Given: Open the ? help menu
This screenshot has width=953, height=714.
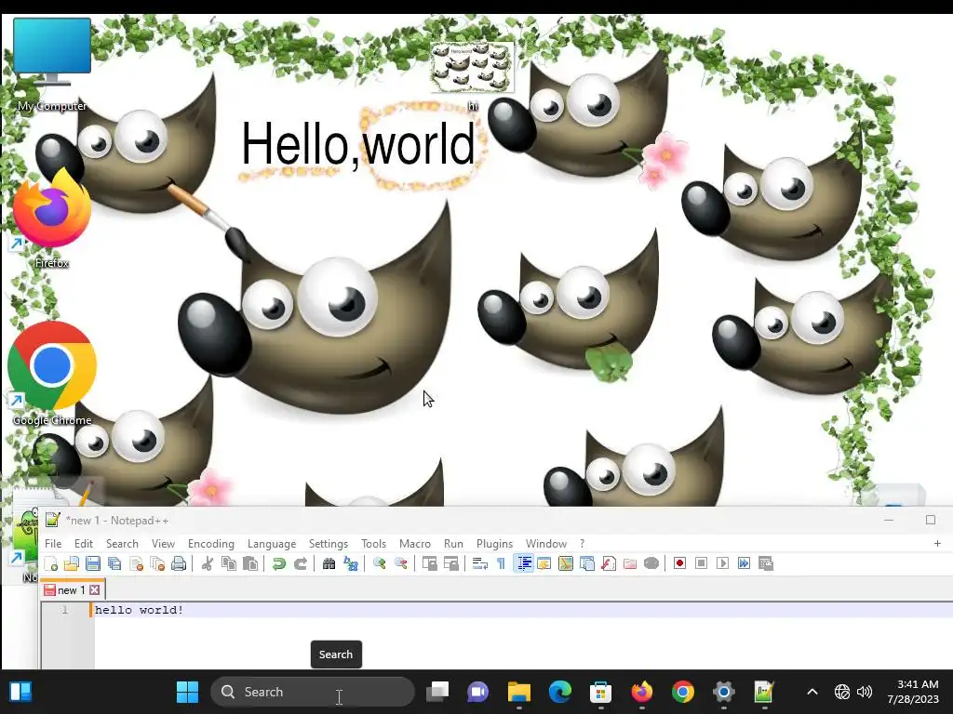Looking at the screenshot, I should [x=582, y=543].
